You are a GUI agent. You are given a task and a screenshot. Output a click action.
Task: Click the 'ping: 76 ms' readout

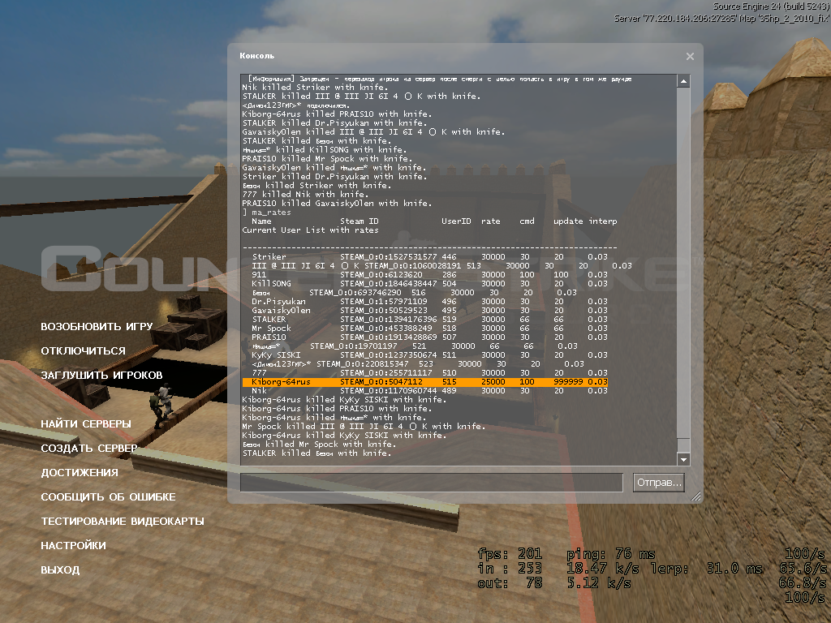click(611, 554)
